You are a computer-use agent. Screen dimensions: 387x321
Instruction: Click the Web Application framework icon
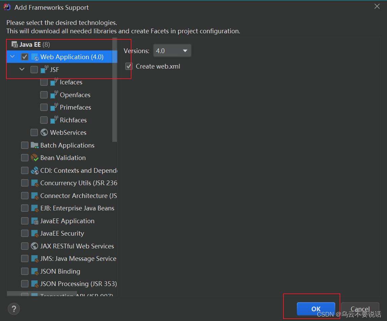[x=35, y=57]
